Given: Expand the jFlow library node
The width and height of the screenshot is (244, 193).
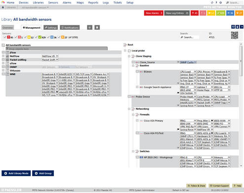Looking at the screenshot, I should [3, 52].
